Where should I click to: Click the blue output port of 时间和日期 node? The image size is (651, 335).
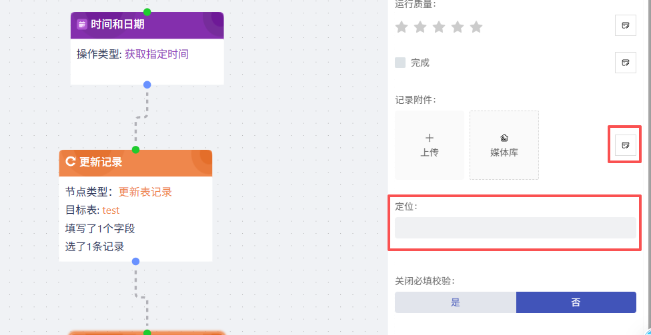point(147,85)
